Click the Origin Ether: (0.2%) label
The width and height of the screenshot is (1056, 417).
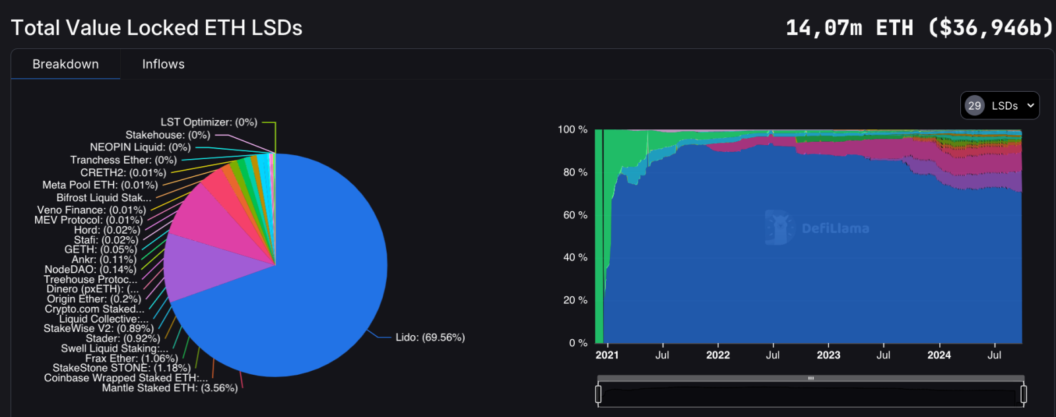94,299
